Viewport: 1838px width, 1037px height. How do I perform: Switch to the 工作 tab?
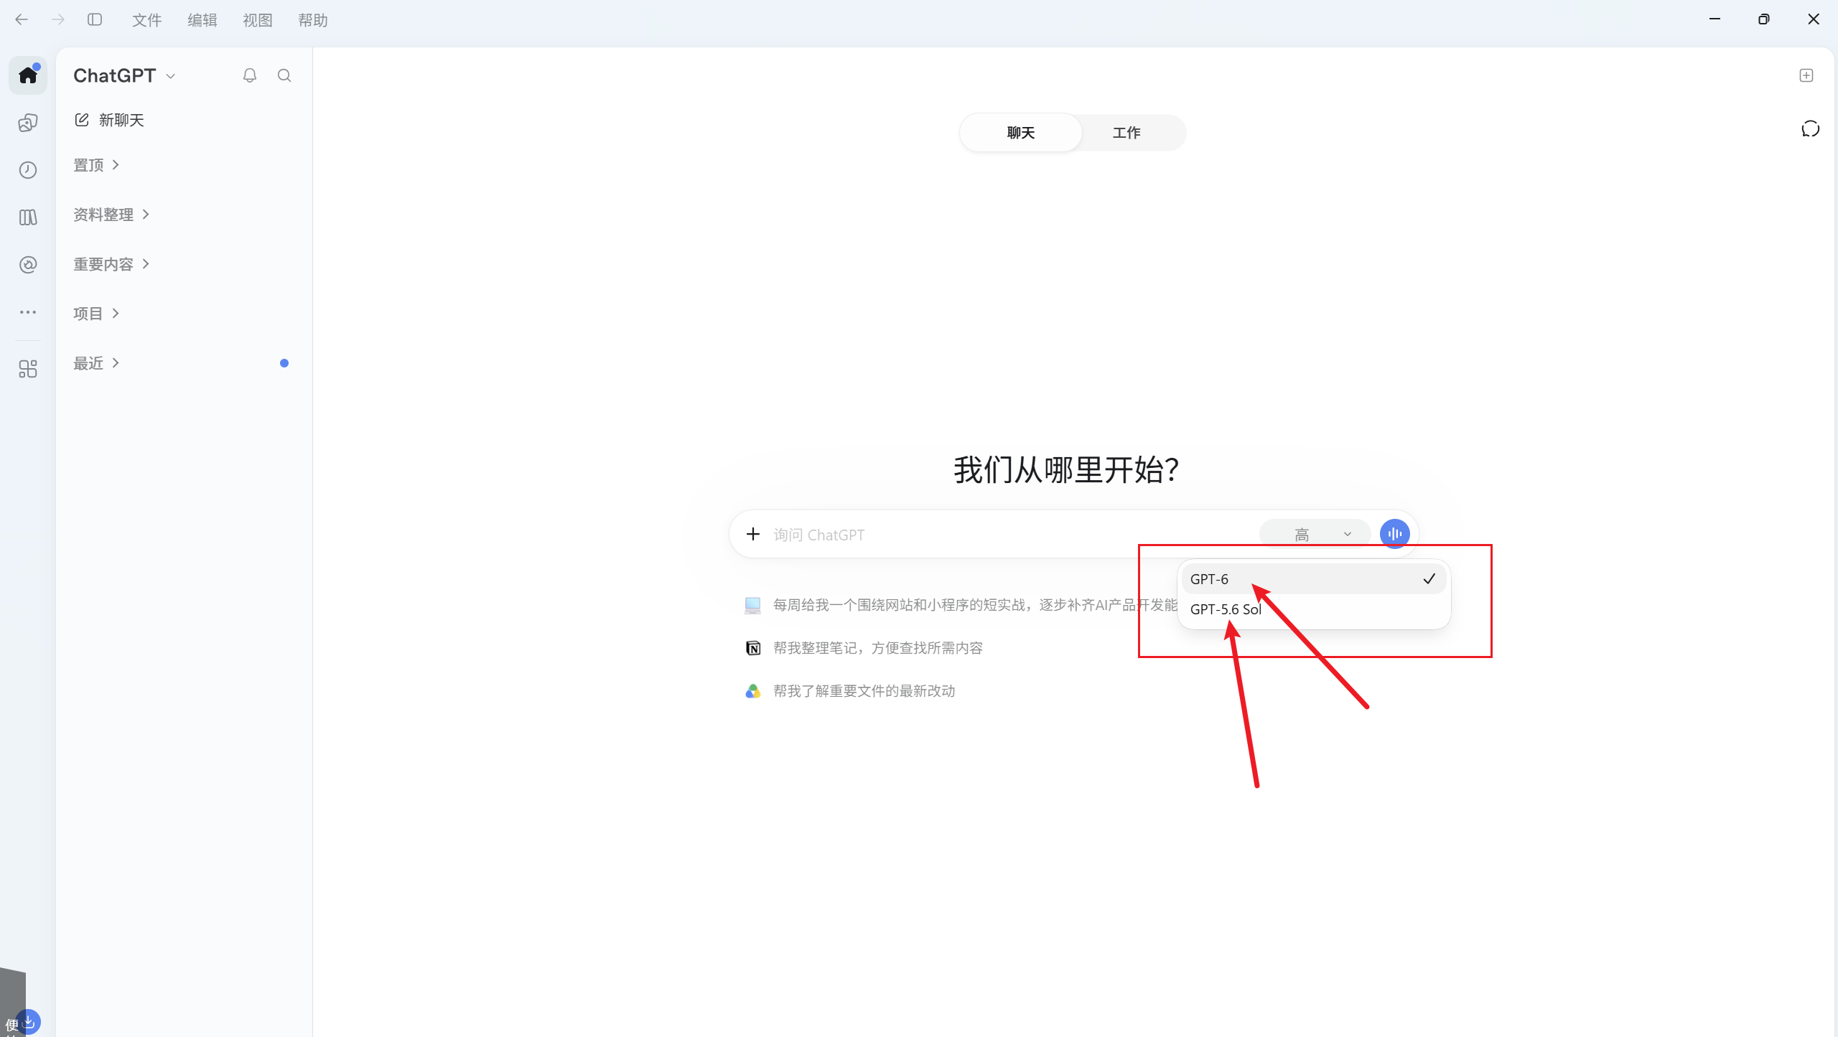[x=1126, y=133]
